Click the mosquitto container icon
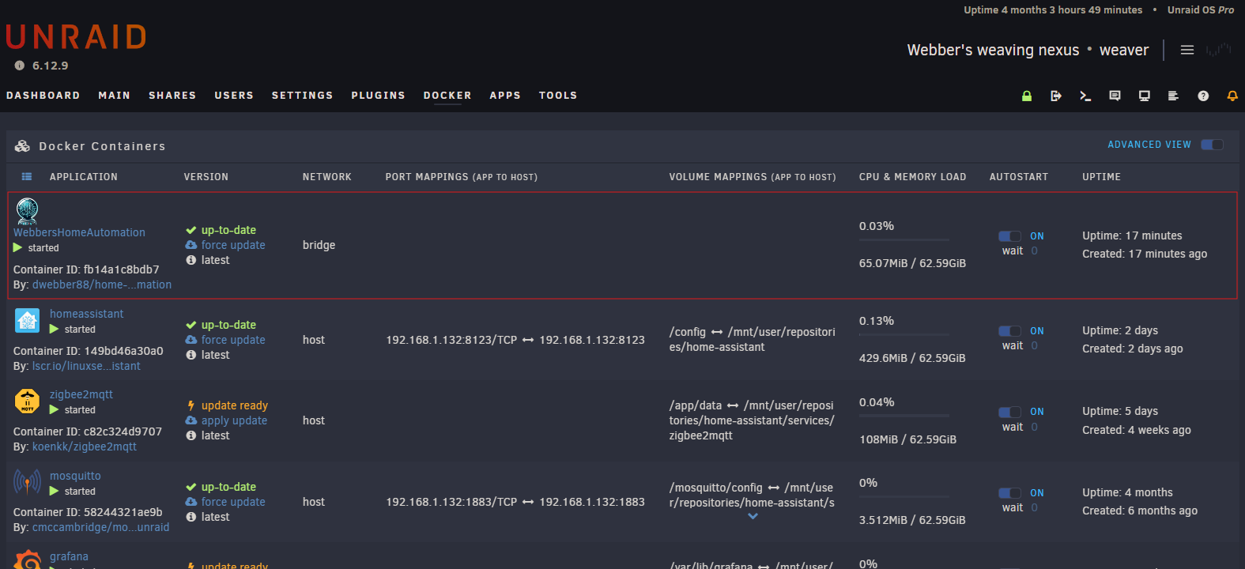The width and height of the screenshot is (1245, 569). point(28,481)
